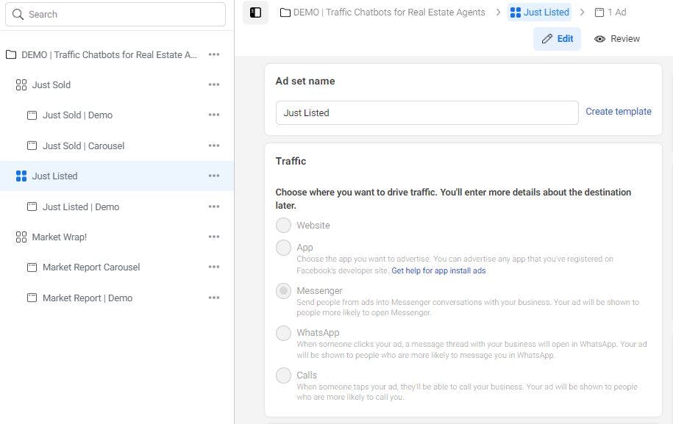
Task: Select Just Listed | Demo ad in tree
Action: tap(80, 207)
